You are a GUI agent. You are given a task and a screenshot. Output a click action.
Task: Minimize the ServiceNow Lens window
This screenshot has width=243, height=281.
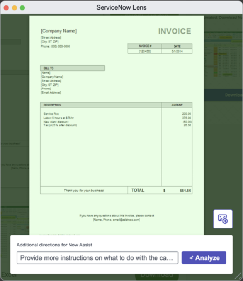14,8
